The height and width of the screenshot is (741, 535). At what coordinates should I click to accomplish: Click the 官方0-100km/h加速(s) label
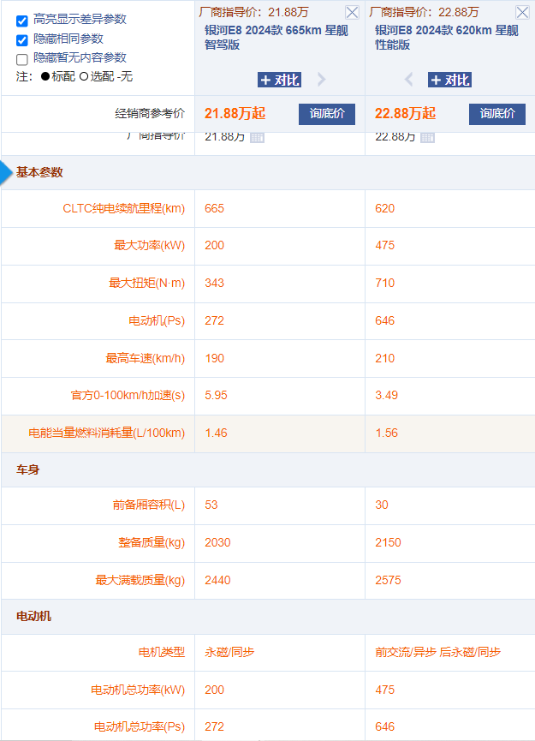tap(128, 395)
